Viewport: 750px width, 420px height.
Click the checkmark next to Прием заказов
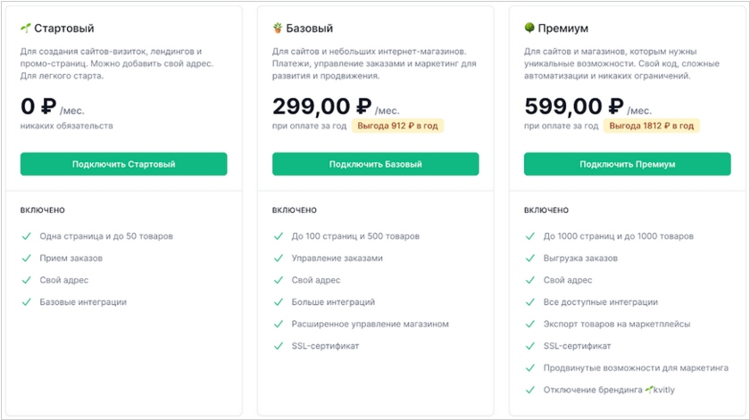click(x=27, y=258)
